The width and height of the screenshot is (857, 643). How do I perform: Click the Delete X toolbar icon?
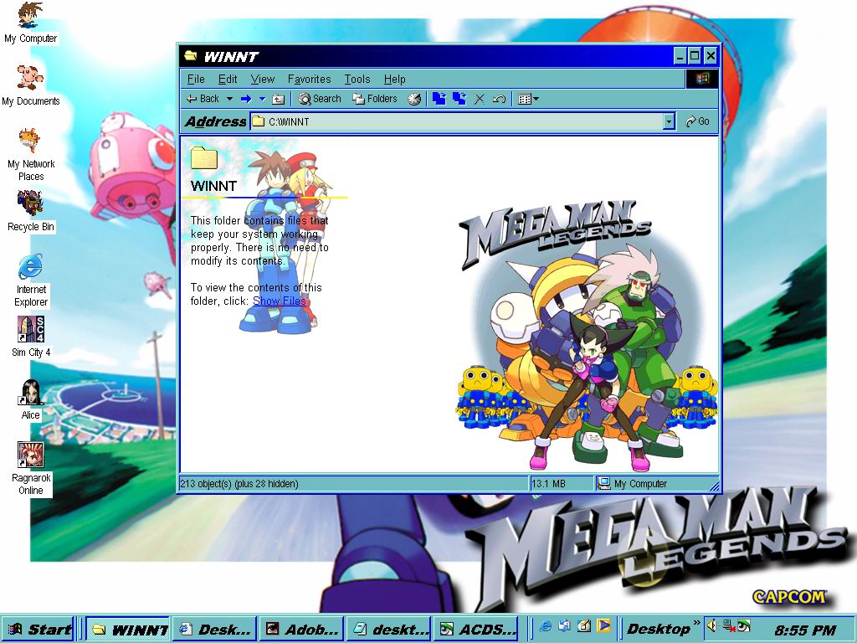(x=480, y=99)
